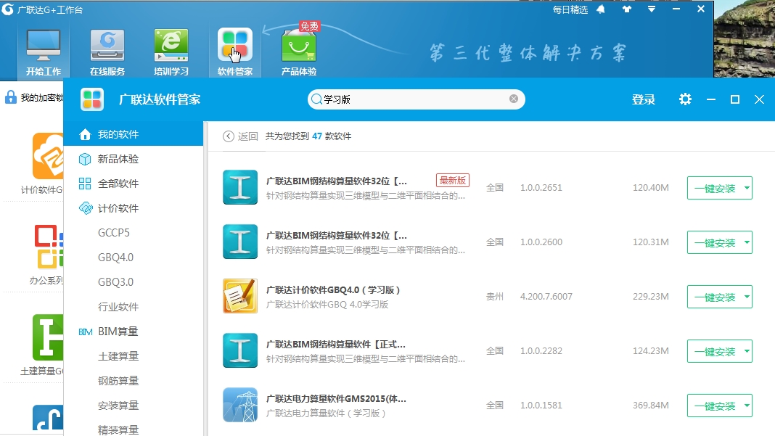Expand install options arrow for version 1.0.0.2600
The image size is (775, 436).
(x=747, y=242)
